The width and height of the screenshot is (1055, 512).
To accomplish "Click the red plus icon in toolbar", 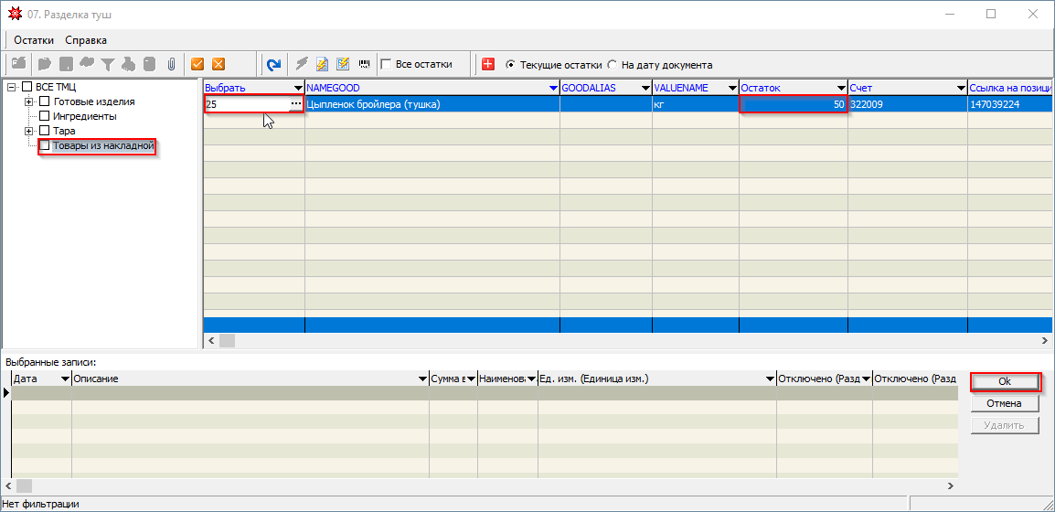I will [x=488, y=64].
